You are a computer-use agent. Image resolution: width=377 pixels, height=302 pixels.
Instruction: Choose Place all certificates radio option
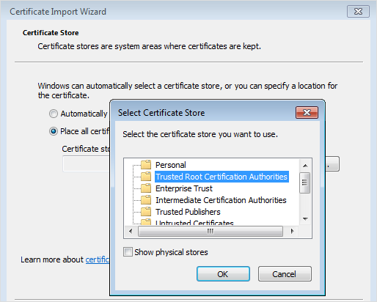tap(54, 131)
